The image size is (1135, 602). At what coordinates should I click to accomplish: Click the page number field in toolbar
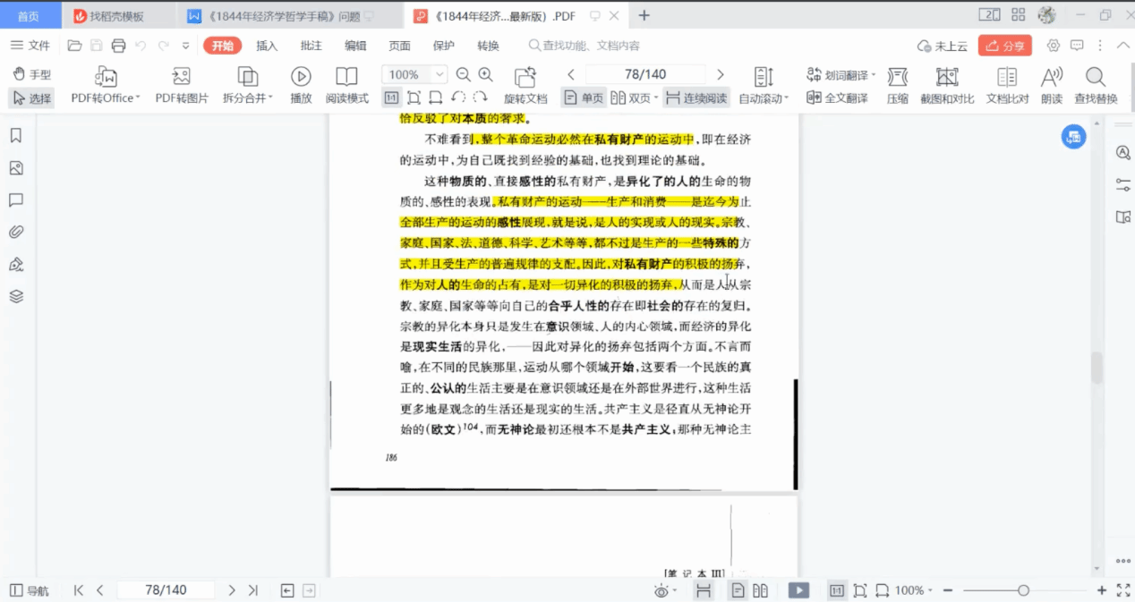(644, 75)
